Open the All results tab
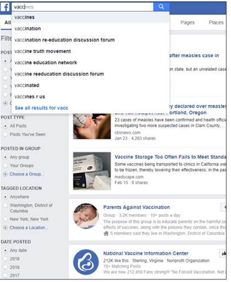 (x=7, y=22)
